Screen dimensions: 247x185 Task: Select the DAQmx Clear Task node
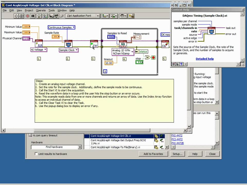click(165, 44)
